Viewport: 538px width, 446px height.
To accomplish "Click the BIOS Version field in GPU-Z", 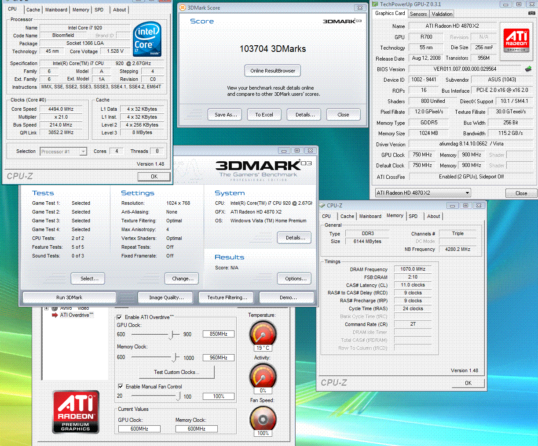I will point(465,69).
